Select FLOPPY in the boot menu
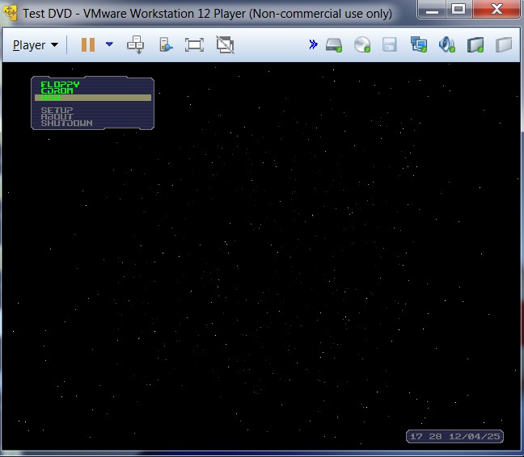524x457 pixels. [60, 84]
